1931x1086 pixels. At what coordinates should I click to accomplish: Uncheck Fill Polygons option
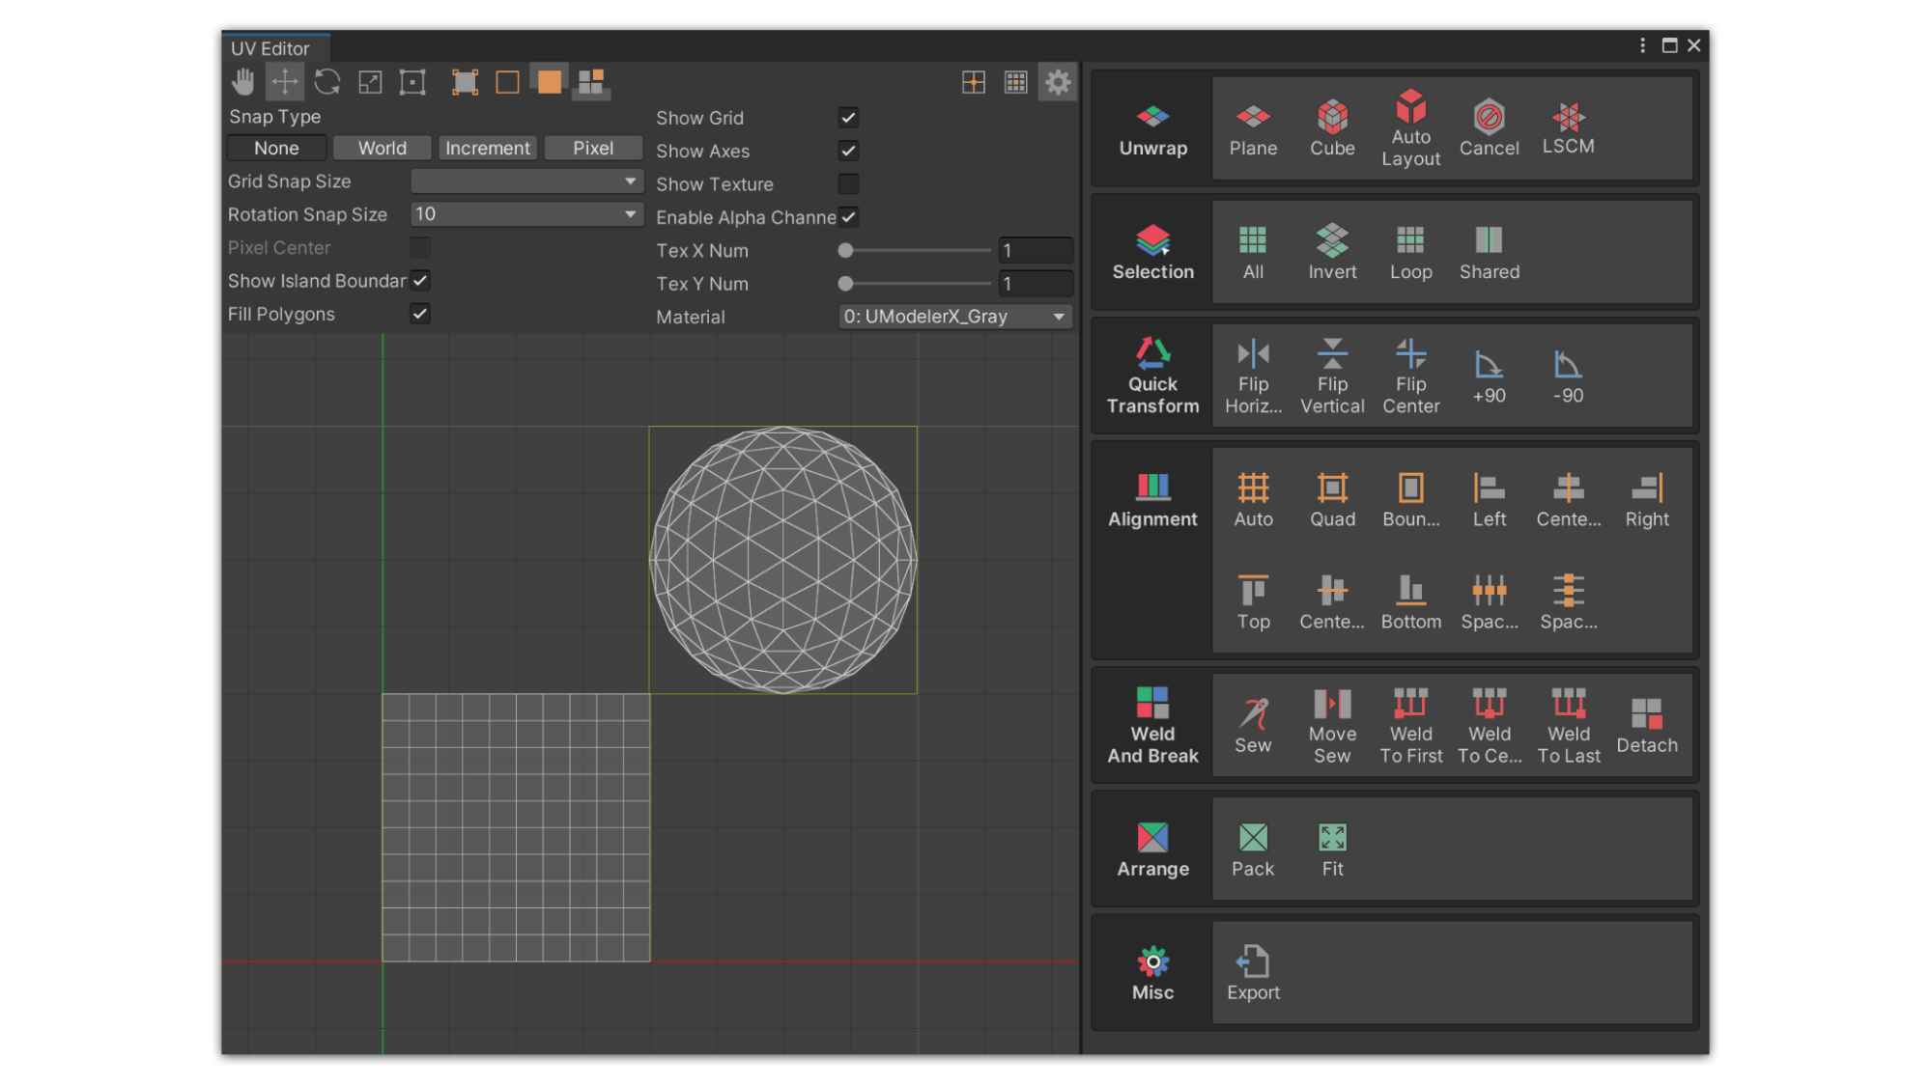click(420, 314)
